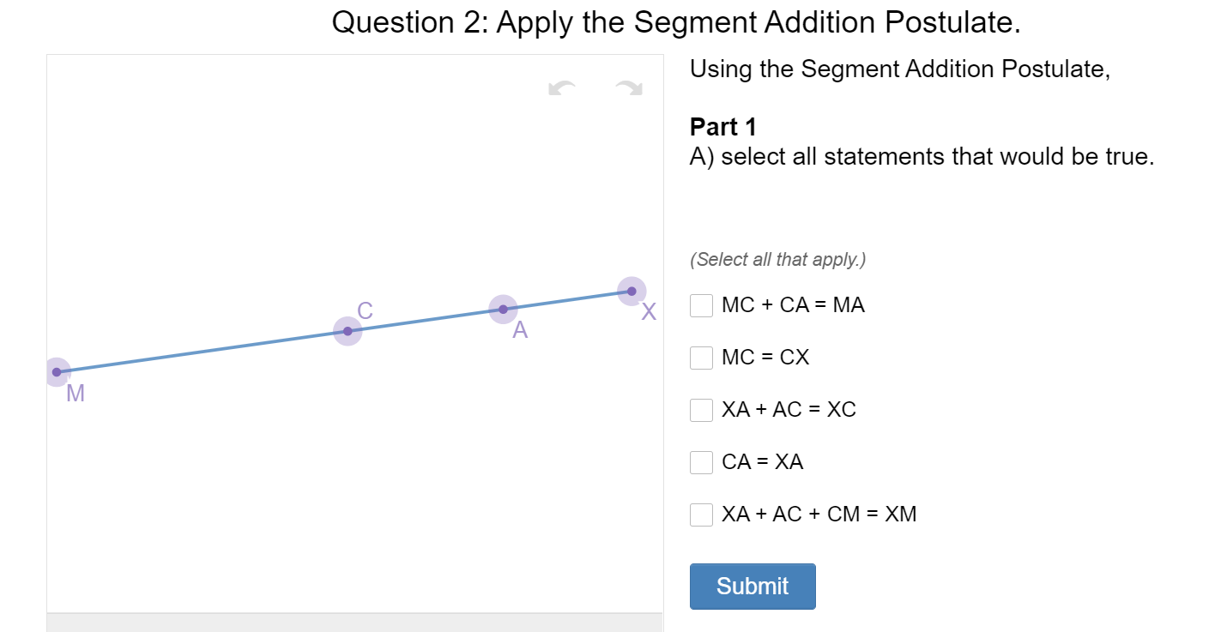Click the gray bar below the diagram

(354, 622)
